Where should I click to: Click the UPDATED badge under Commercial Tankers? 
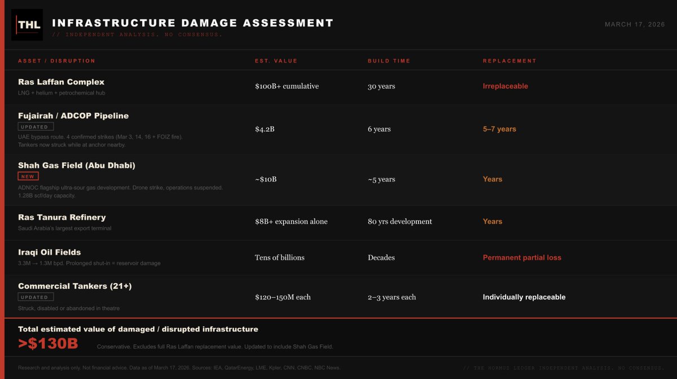click(36, 297)
